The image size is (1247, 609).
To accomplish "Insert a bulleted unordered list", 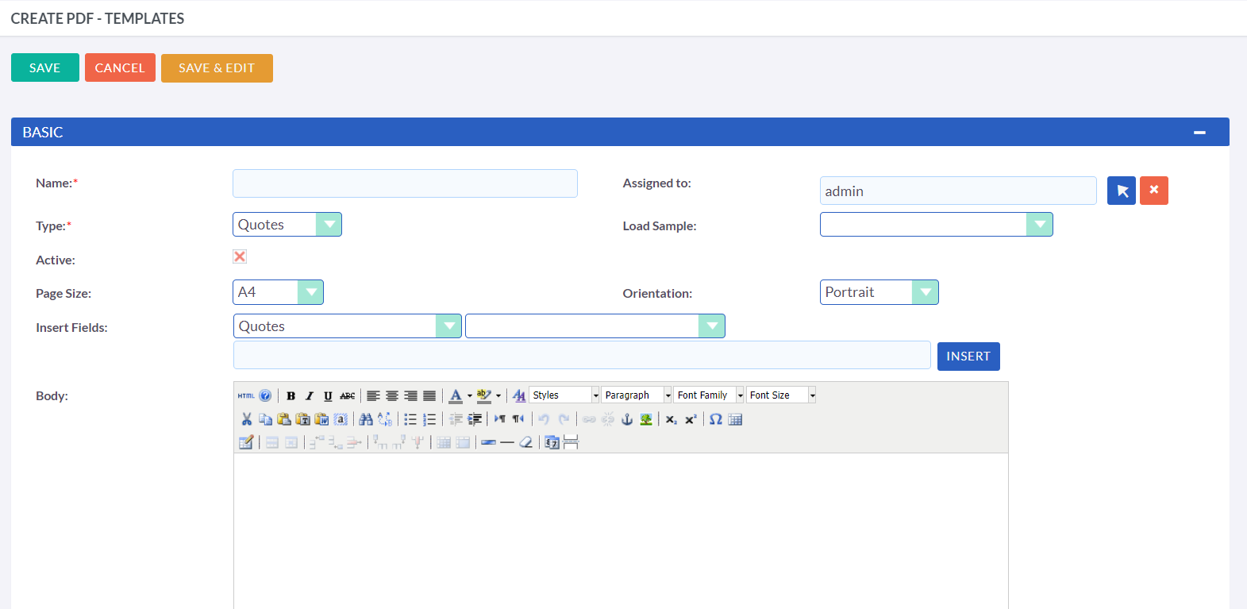I will pos(410,419).
